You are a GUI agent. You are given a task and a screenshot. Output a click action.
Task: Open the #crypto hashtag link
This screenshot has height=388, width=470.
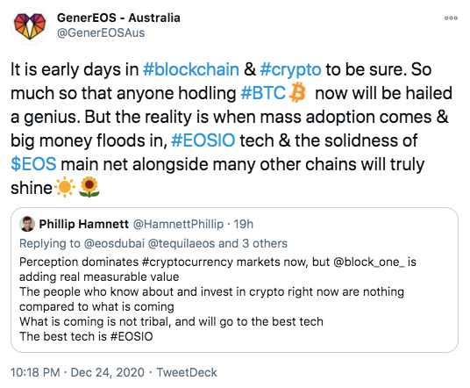(x=290, y=70)
